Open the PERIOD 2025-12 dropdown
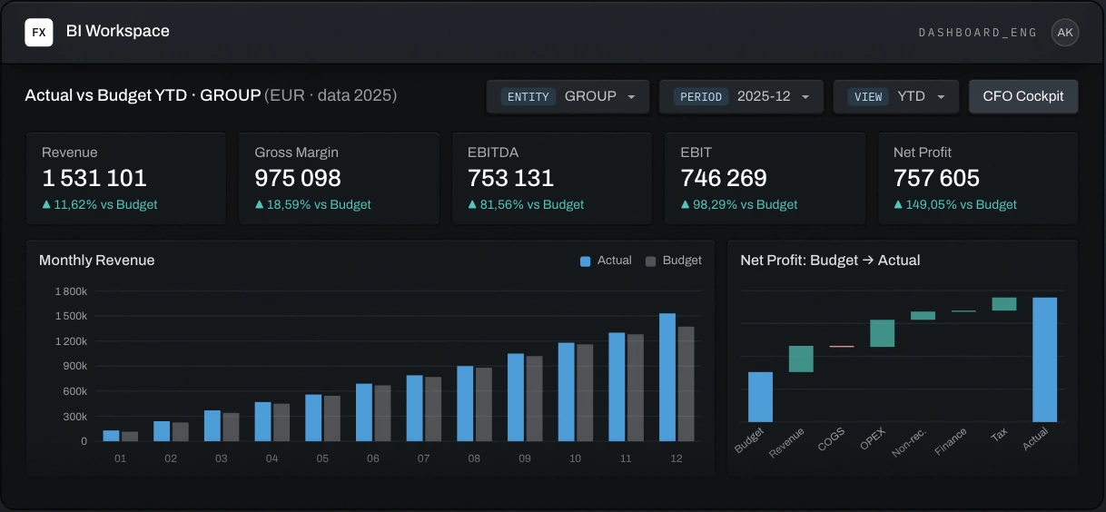 point(741,96)
